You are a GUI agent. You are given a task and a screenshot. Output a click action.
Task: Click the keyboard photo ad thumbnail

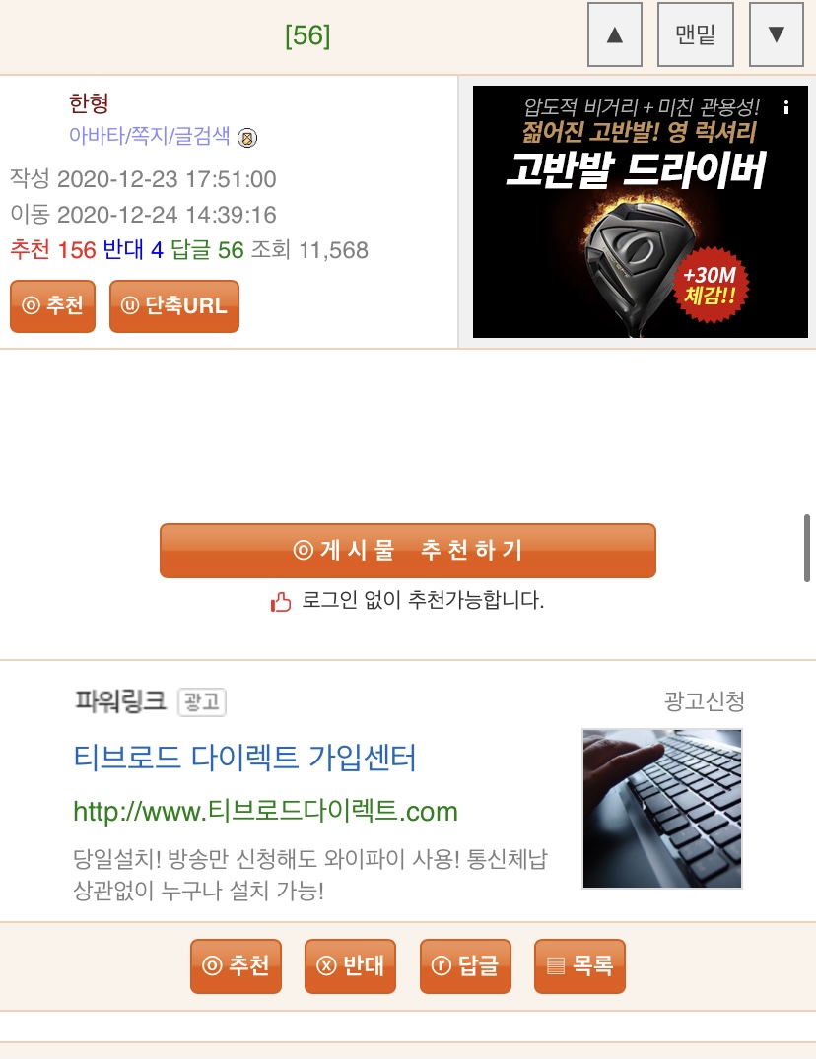click(x=662, y=809)
